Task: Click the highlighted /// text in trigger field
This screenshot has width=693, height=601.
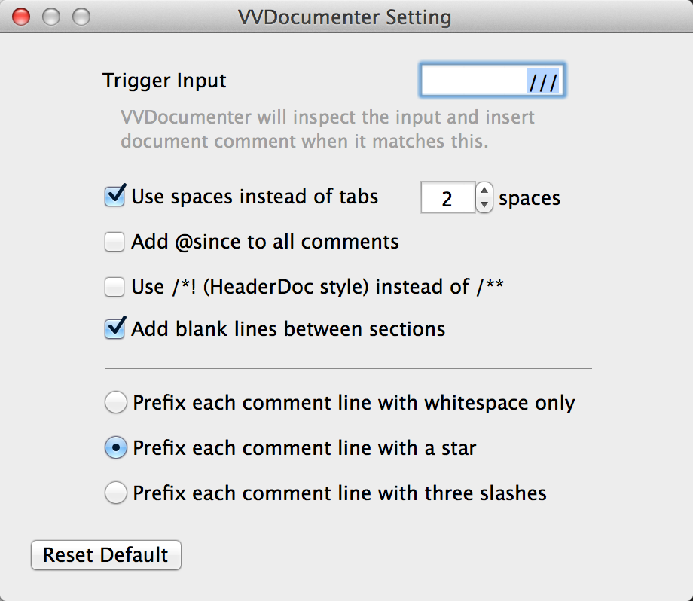Action: pos(543,81)
